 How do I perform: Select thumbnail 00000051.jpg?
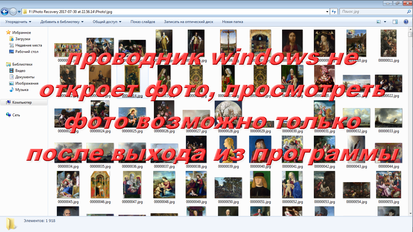click(260, 185)
